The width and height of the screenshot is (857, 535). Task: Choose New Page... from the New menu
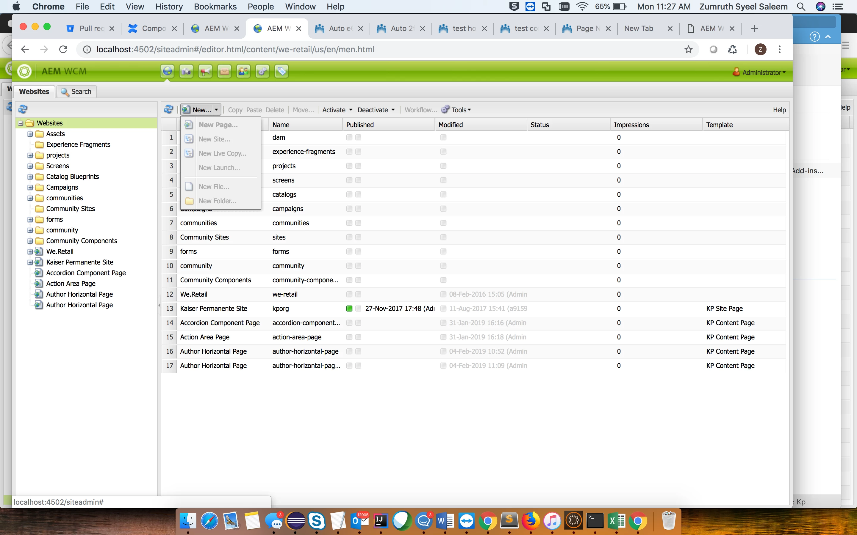(218, 125)
